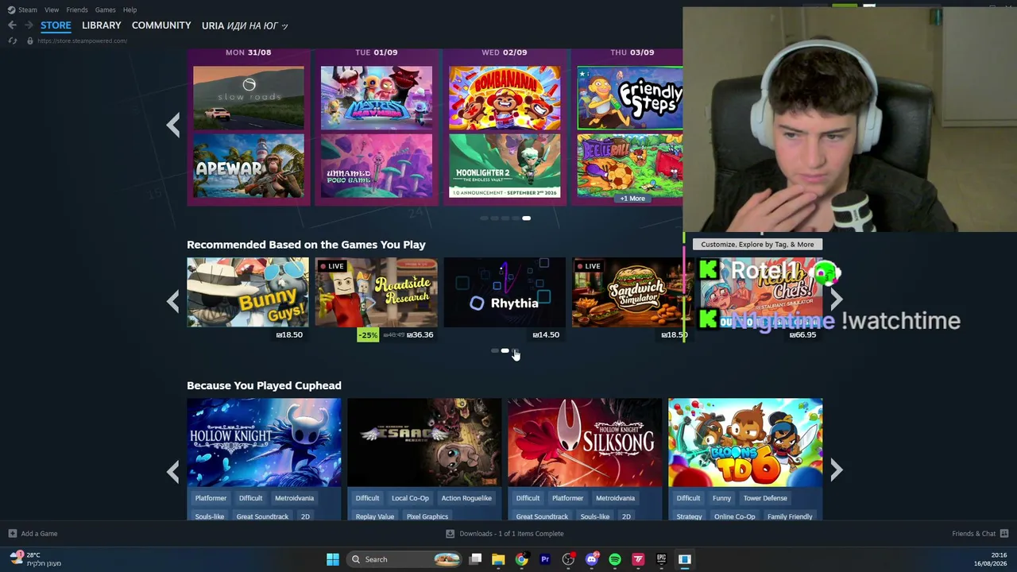
Task: Click the active Steam taskbar icon
Action: [684, 559]
